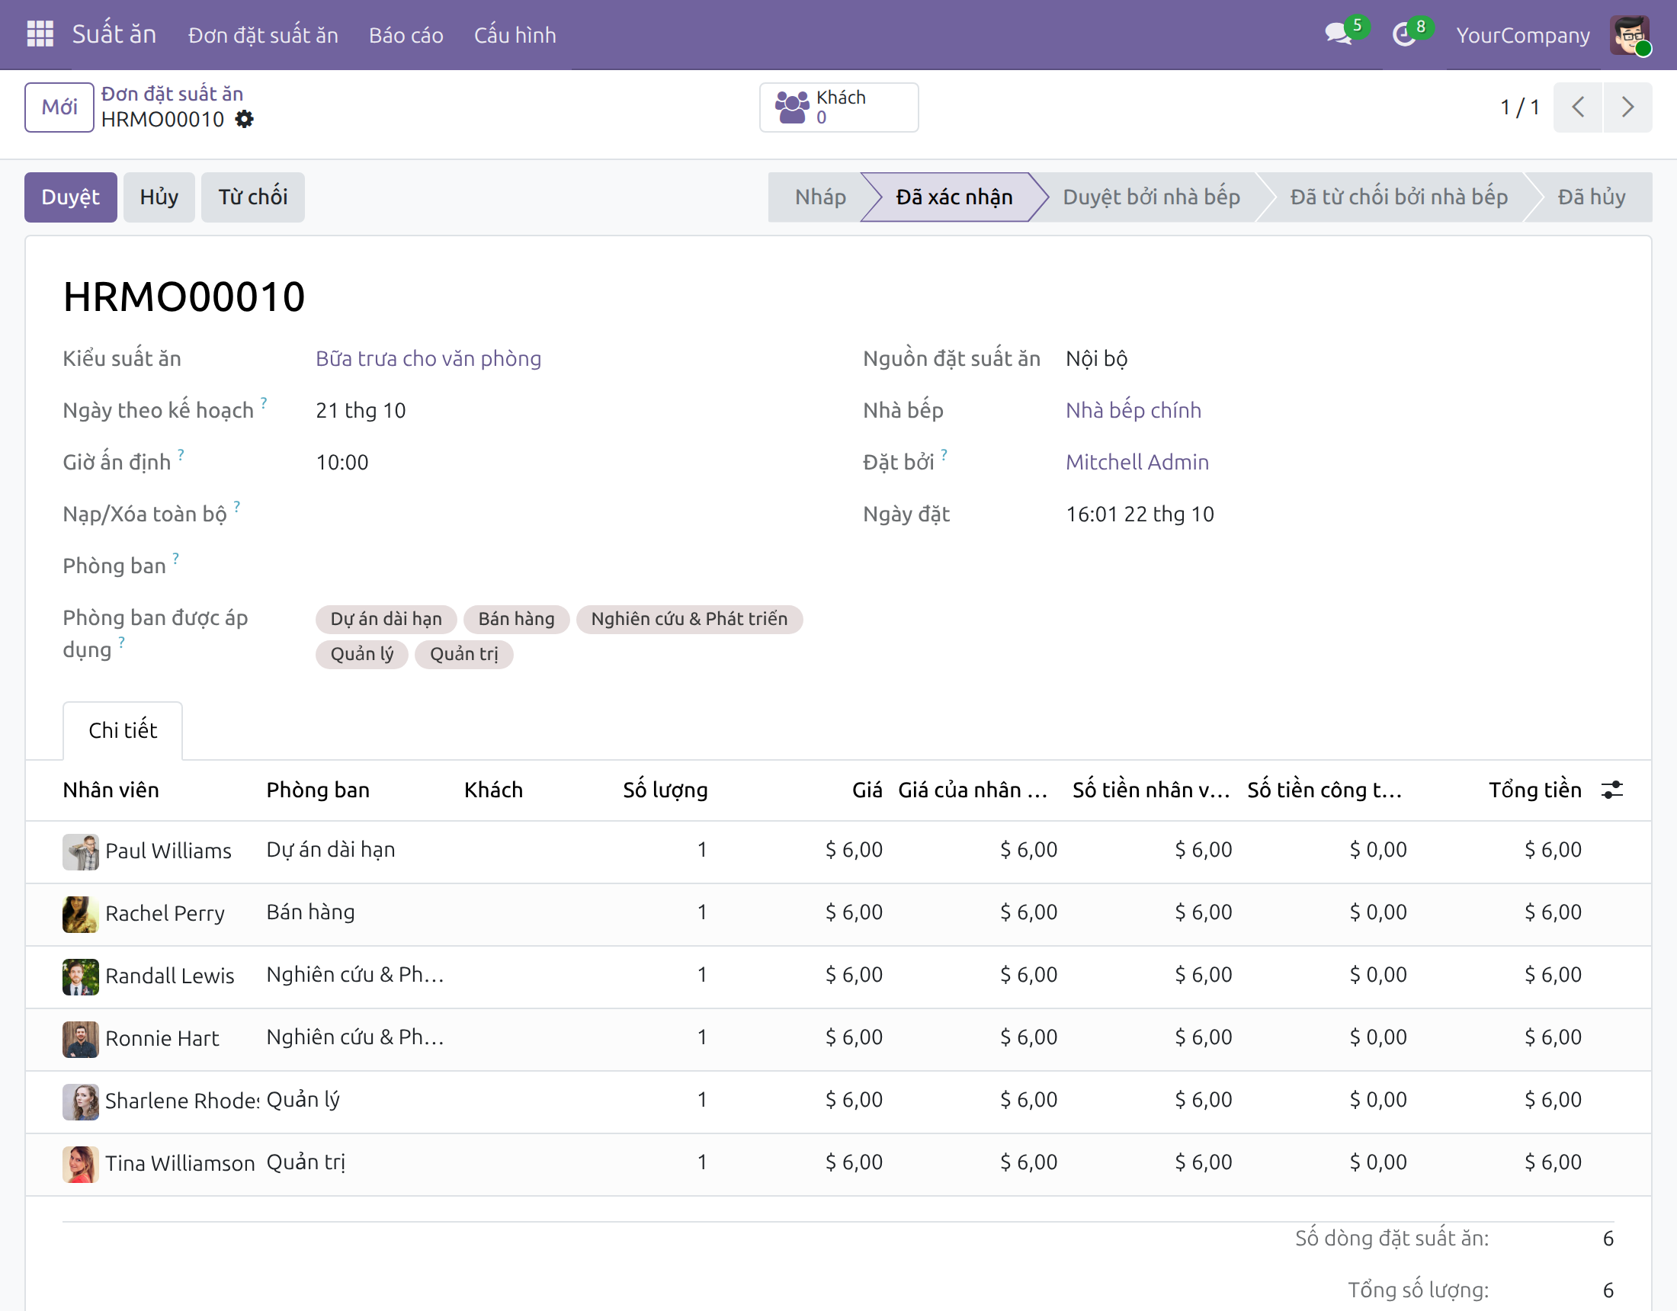Select the Nháp status stage

(x=820, y=197)
